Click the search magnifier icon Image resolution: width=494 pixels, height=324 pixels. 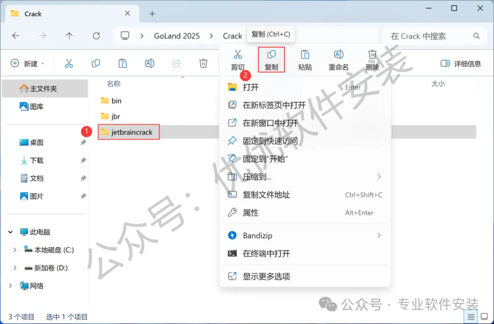(476, 36)
